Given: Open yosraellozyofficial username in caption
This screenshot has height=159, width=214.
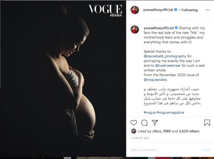Looking at the screenshot, I should point(158,28).
